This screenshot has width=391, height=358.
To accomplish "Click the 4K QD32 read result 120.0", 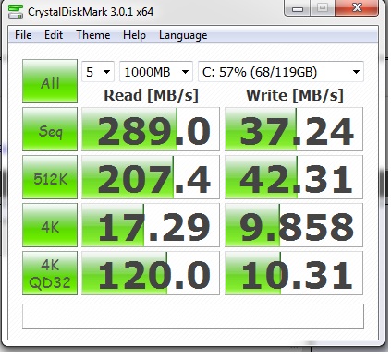I will 151,273.
